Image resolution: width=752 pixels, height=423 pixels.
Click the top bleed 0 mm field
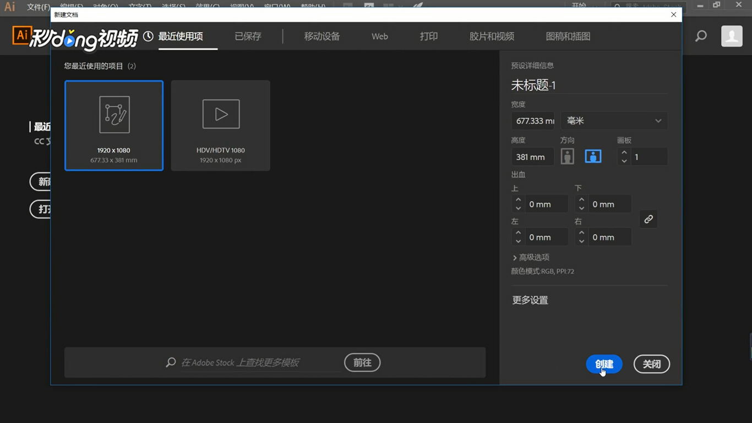coord(546,204)
